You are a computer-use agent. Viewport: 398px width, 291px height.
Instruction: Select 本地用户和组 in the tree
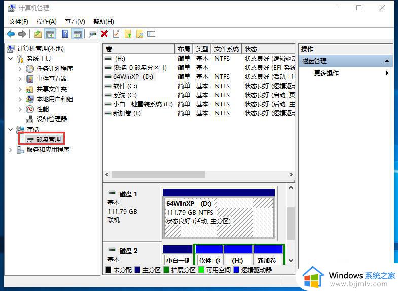point(55,99)
